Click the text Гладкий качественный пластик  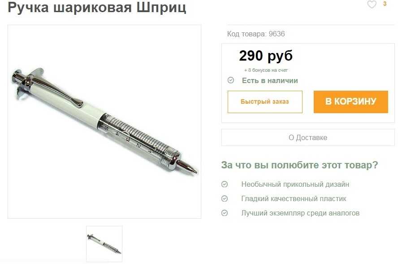tap(294, 198)
